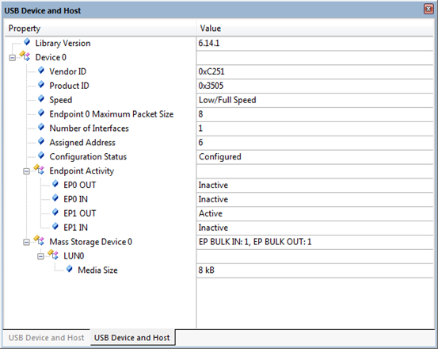Image resolution: width=438 pixels, height=349 pixels.
Task: Click the Low/Full Speed value
Action: 227,100
